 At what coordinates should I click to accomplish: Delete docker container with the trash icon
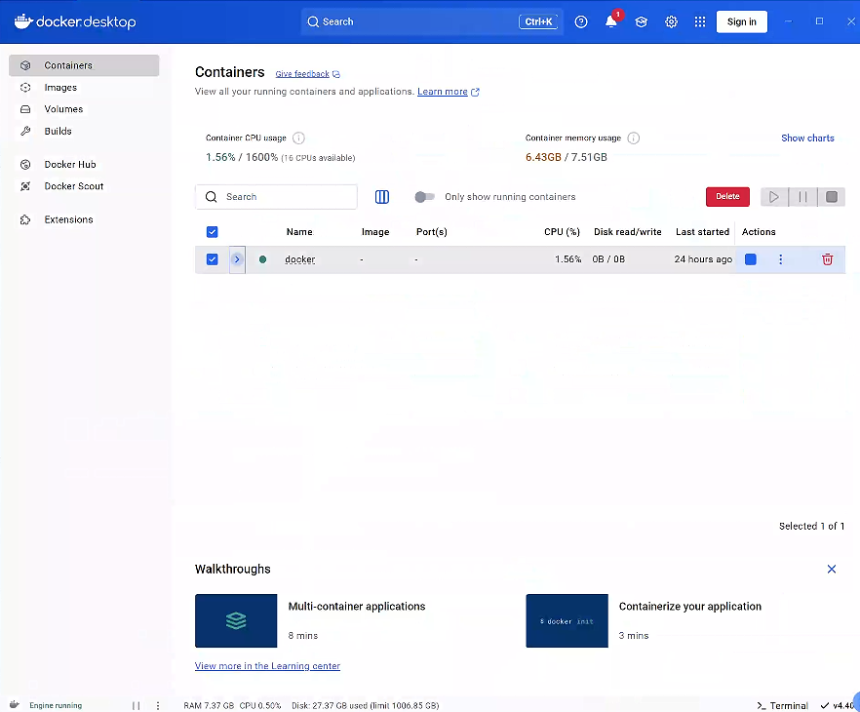[x=827, y=259]
